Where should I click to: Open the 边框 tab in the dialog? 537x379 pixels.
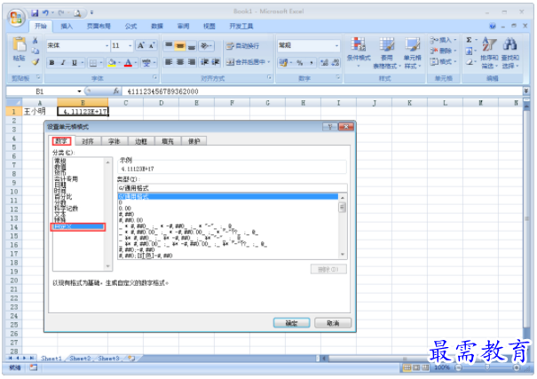click(x=141, y=141)
